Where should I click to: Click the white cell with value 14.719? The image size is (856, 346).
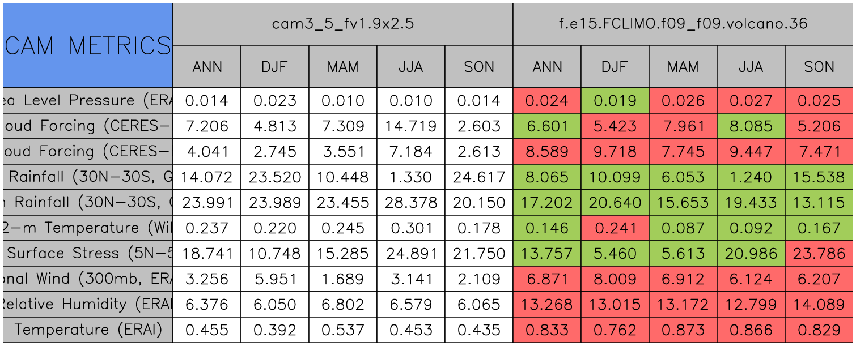pyautogui.click(x=410, y=126)
